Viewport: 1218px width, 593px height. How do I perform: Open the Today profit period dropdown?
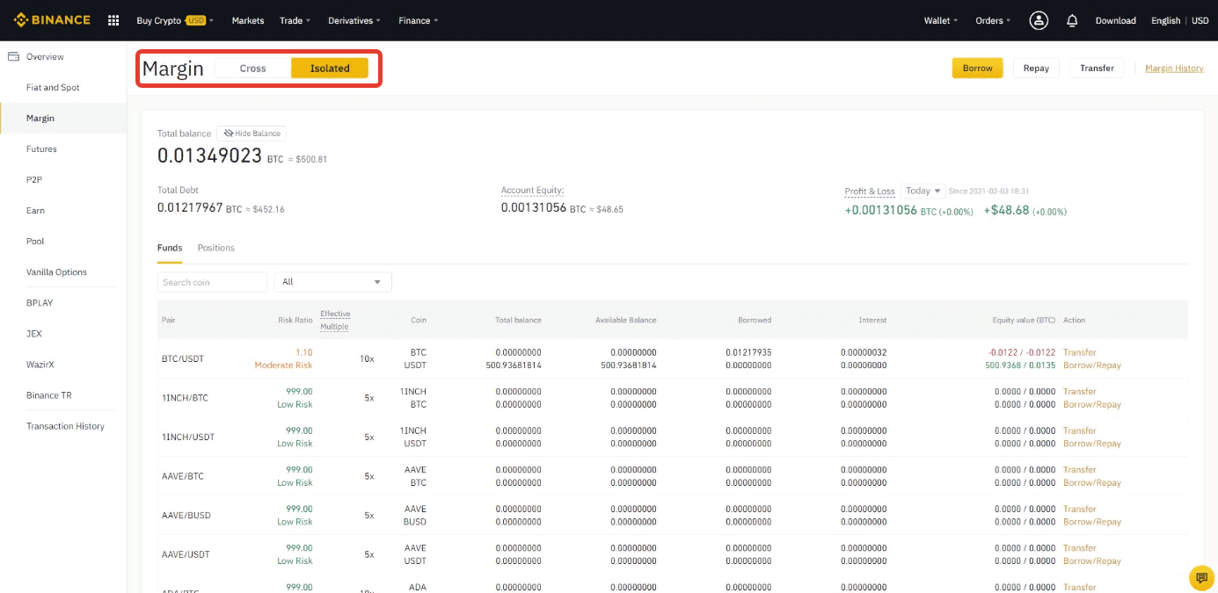tap(923, 191)
